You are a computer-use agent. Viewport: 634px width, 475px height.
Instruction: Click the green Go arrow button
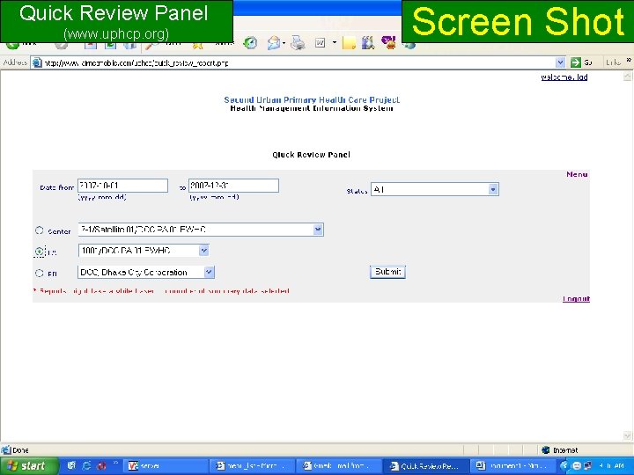(x=575, y=62)
